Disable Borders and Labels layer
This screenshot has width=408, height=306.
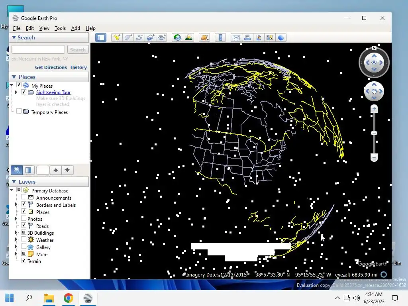(24, 204)
